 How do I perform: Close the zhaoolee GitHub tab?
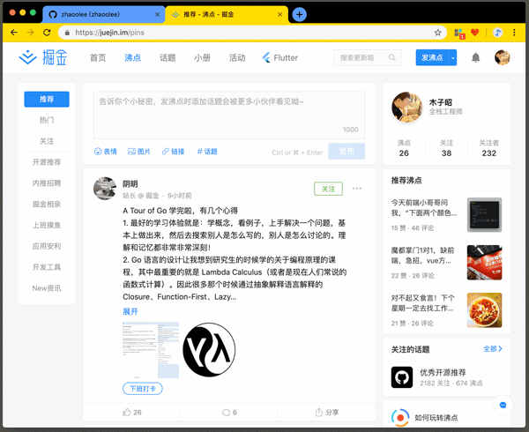coord(157,14)
